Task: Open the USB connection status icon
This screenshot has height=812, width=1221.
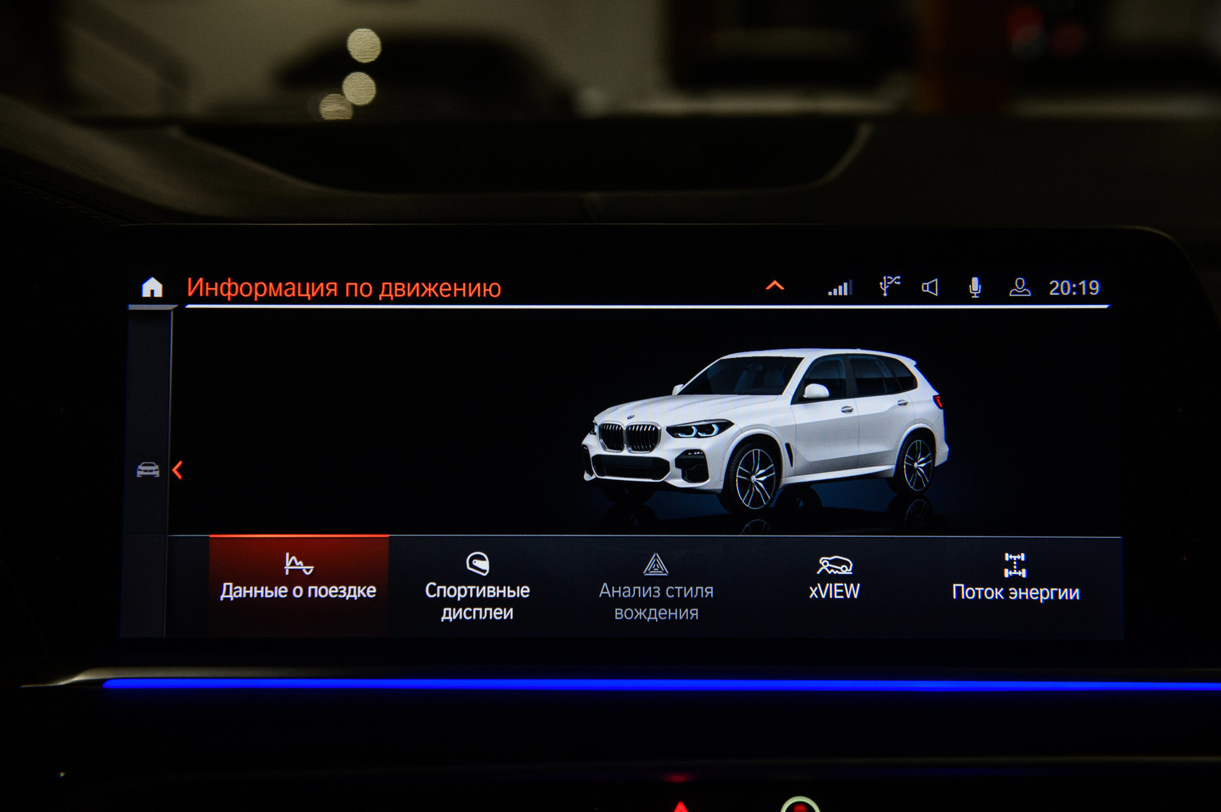Action: coord(889,286)
